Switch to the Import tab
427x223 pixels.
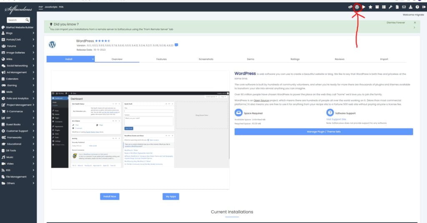384,59
